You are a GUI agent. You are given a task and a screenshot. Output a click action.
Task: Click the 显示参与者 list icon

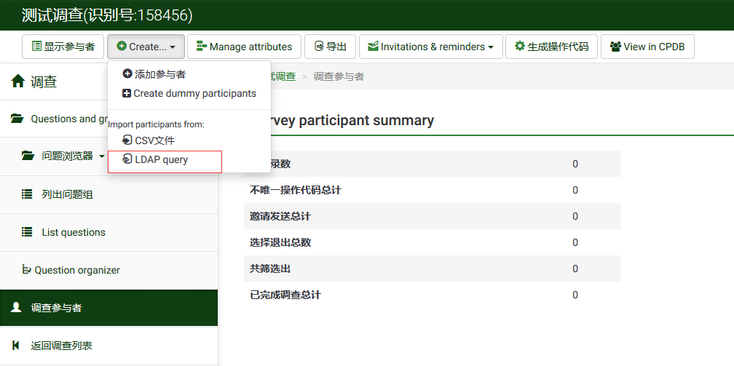point(36,47)
